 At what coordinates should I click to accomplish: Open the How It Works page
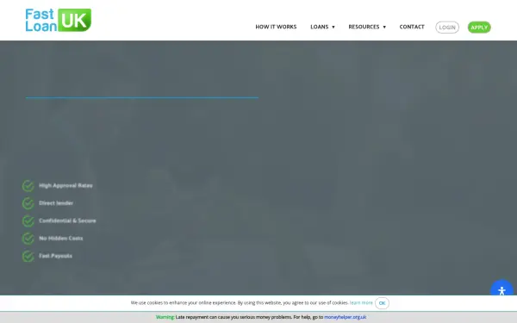click(276, 27)
